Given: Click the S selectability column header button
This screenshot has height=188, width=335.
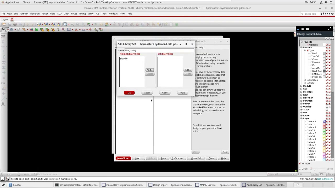Looking at the screenshot, I should (x=329, y=38).
